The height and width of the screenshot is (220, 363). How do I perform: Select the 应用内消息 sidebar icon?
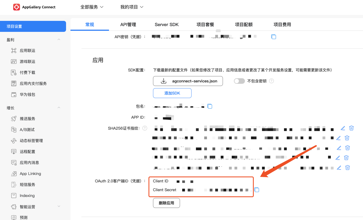point(14,163)
